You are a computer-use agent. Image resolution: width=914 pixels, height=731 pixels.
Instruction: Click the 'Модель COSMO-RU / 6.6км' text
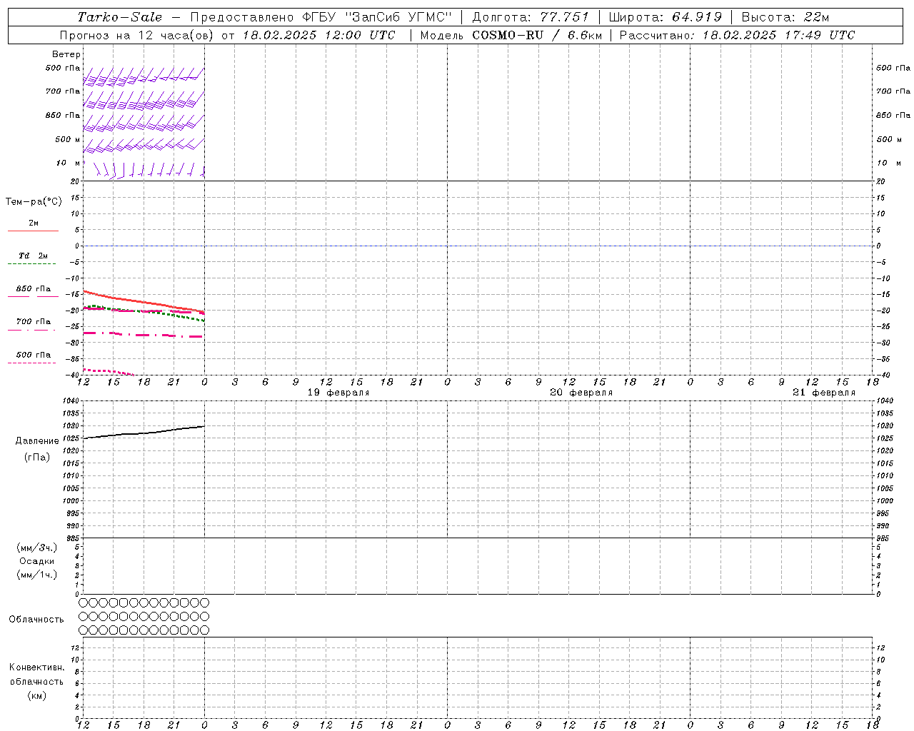pyautogui.click(x=511, y=35)
